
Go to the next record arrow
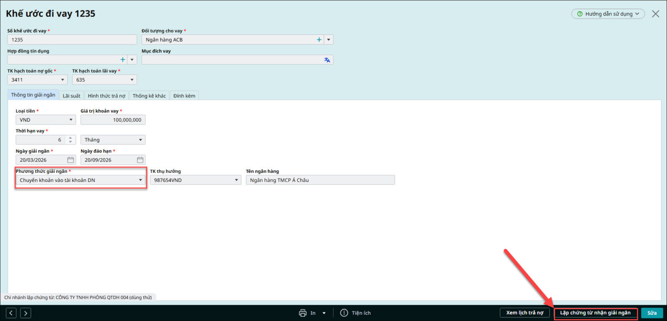pos(25,313)
